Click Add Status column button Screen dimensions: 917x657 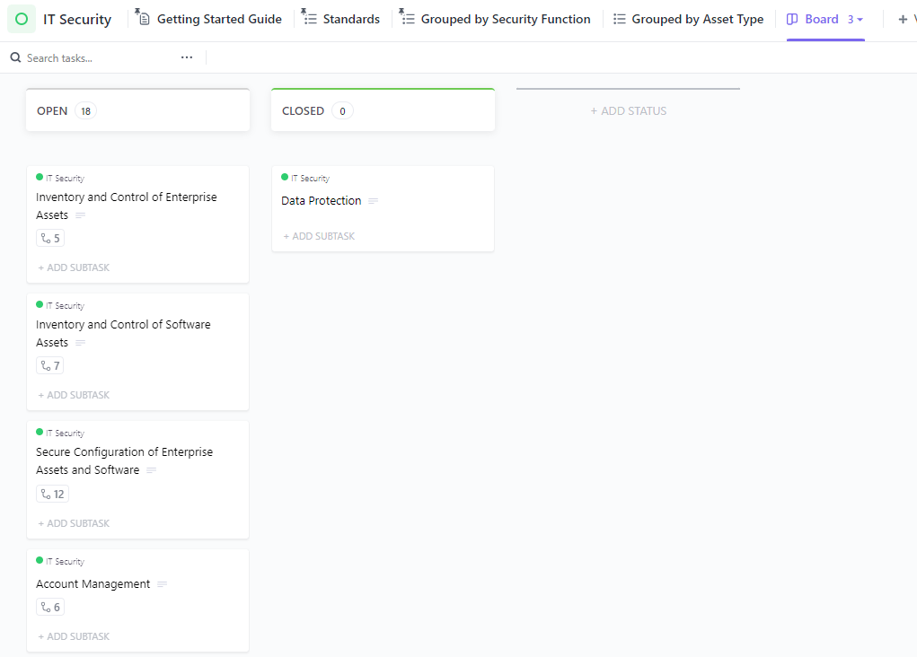pos(628,111)
